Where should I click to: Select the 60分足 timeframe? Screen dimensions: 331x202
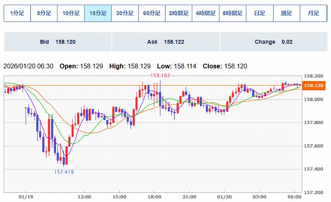point(152,13)
